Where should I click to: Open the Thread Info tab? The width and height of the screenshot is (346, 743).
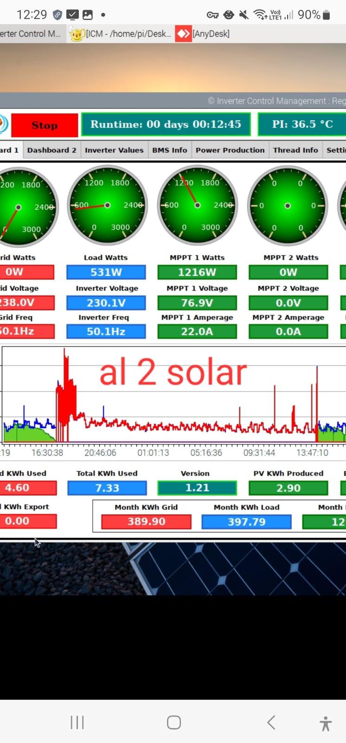point(295,150)
